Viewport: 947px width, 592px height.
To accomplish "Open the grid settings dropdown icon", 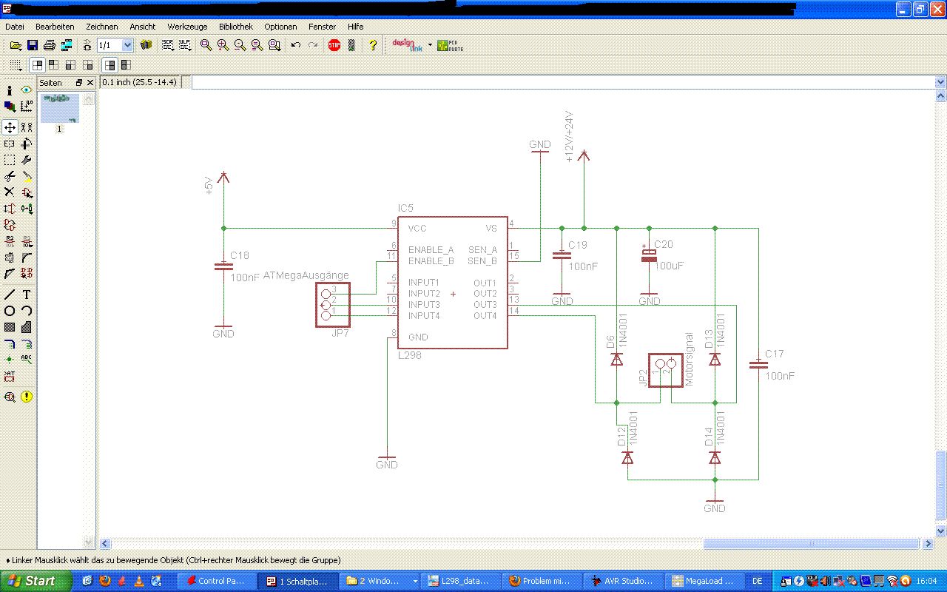I will point(15,65).
